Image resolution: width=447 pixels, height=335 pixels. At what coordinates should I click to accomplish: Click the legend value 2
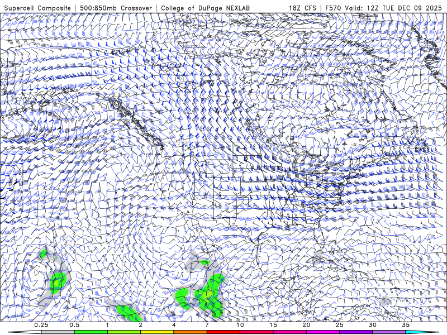[141, 325]
